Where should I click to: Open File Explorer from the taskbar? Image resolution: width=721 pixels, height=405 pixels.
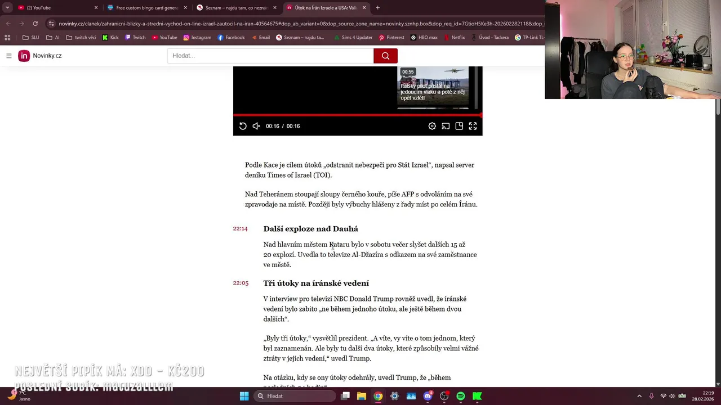click(362, 396)
